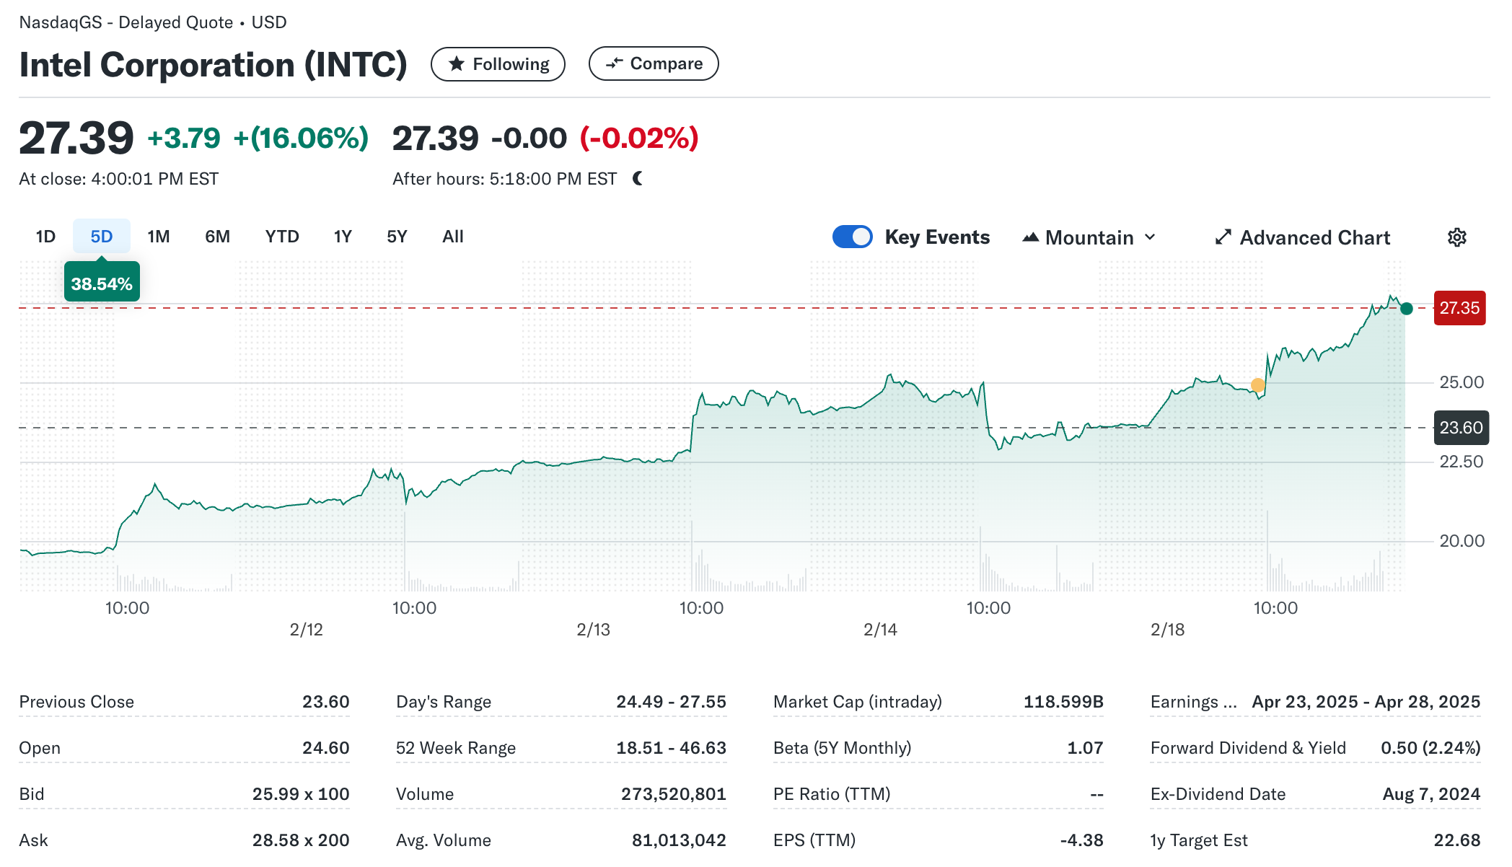This screenshot has width=1512, height=867.
Task: Select the All time range tab
Action: click(x=452, y=237)
